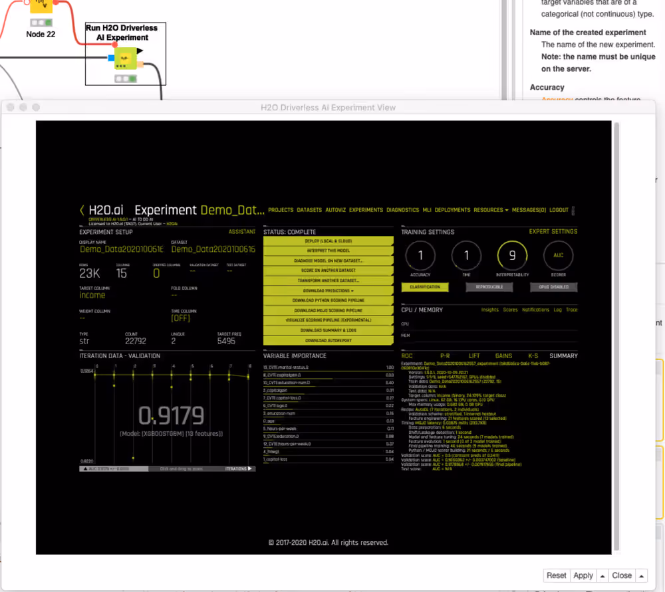Image resolution: width=665 pixels, height=592 pixels.
Task: Toggle the Reproducible setting
Action: (489, 287)
